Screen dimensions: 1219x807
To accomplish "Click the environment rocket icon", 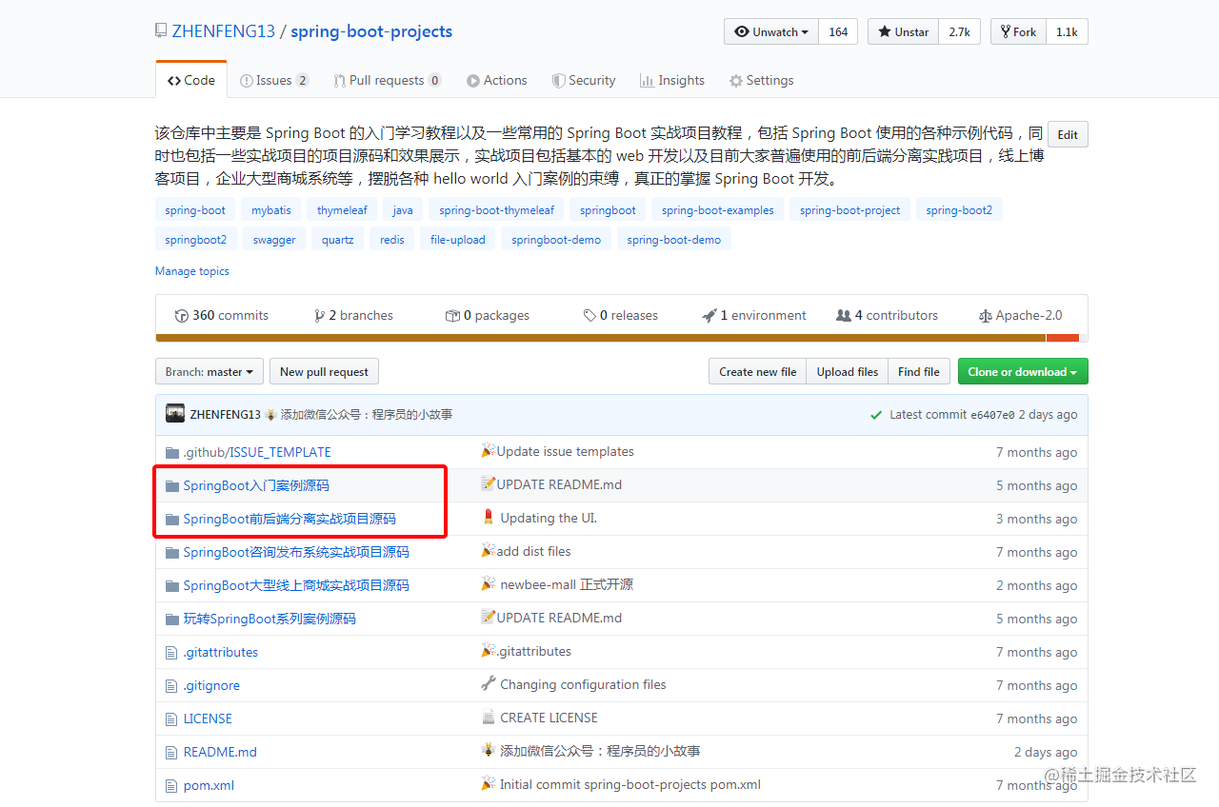I will 709,316.
